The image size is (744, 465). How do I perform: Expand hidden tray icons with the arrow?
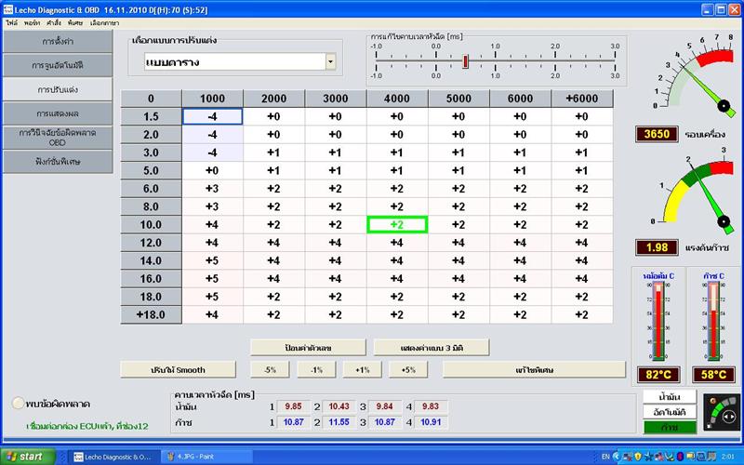click(617, 457)
